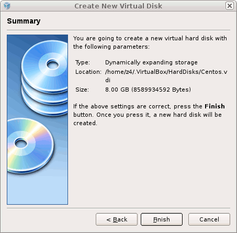
Task: Click the 'Dynamically expanding storage' value
Action: pyautogui.click(x=151, y=62)
